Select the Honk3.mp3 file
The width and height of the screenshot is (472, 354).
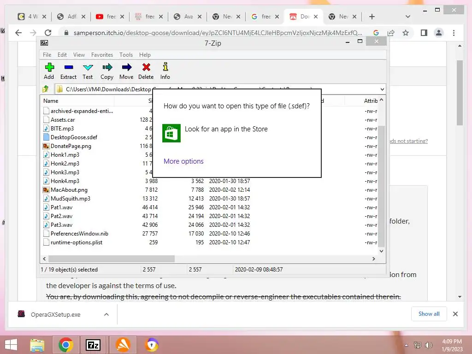(65, 172)
